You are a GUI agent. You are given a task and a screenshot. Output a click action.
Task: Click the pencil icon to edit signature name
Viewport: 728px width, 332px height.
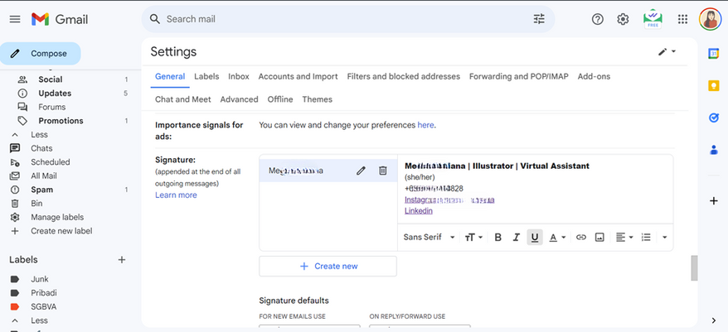tap(361, 171)
